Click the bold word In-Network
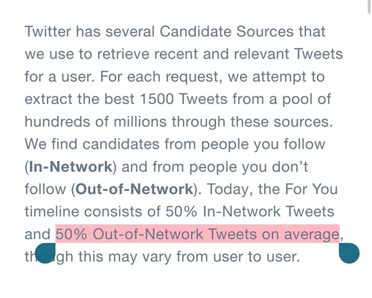This screenshot has width=372, height=298. (71, 166)
